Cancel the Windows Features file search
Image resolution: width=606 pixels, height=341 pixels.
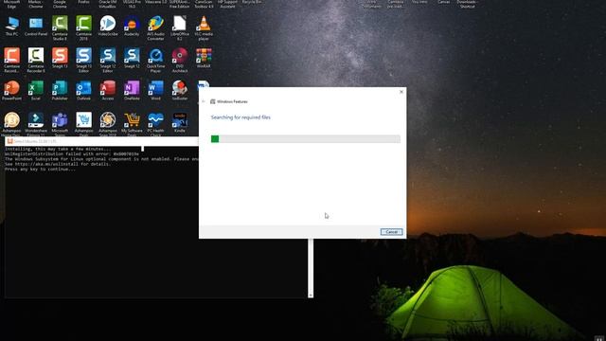[391, 231]
